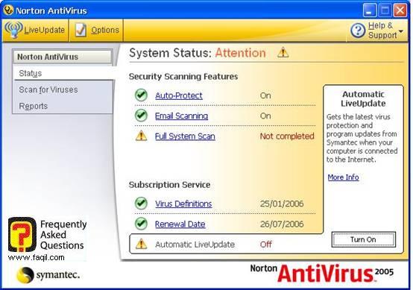Click the warning triangle beside Automatic LiveUpdate
Screen dimensions: 413x290
[141, 244]
